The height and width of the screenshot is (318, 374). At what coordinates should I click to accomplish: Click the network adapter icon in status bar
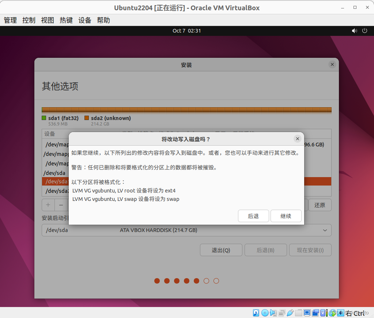click(x=282, y=313)
